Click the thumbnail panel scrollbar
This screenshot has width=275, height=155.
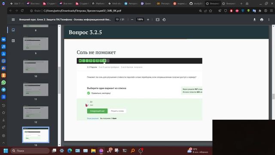(59, 80)
